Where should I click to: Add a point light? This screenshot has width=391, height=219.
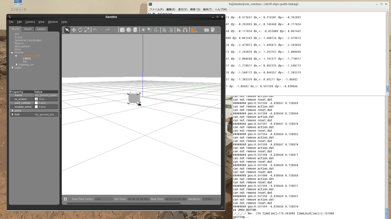point(143,30)
